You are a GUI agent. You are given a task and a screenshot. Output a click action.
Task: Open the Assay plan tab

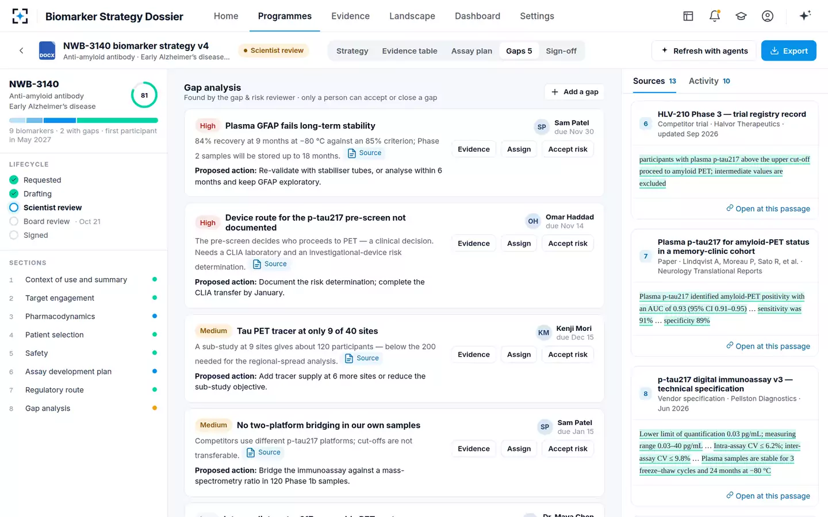[x=471, y=51]
